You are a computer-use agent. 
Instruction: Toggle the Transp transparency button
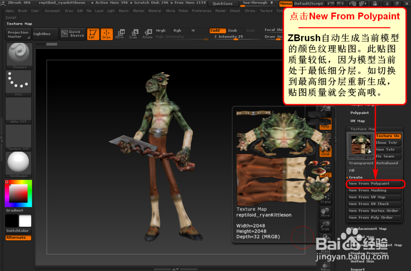click(x=325, y=266)
